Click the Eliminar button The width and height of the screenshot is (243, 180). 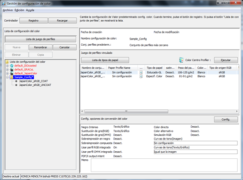[x=16, y=55]
